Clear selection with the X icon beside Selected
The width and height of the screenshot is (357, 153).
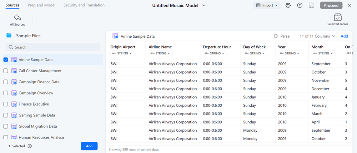[x=30, y=146]
